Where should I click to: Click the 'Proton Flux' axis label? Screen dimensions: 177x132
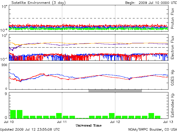point(172,18)
